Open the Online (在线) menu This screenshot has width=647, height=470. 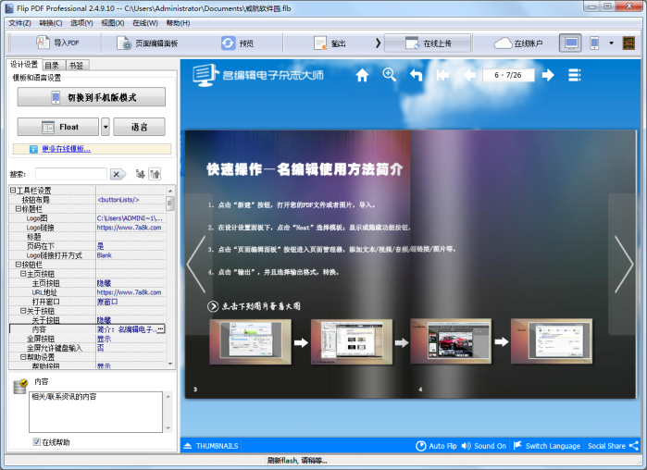(x=145, y=23)
